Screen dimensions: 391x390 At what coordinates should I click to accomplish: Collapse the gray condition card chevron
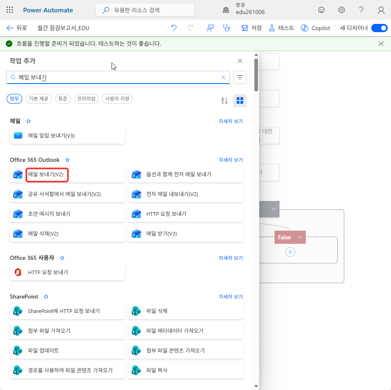point(274,209)
